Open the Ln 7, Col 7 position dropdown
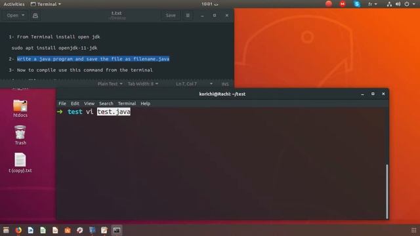 (x=194, y=84)
